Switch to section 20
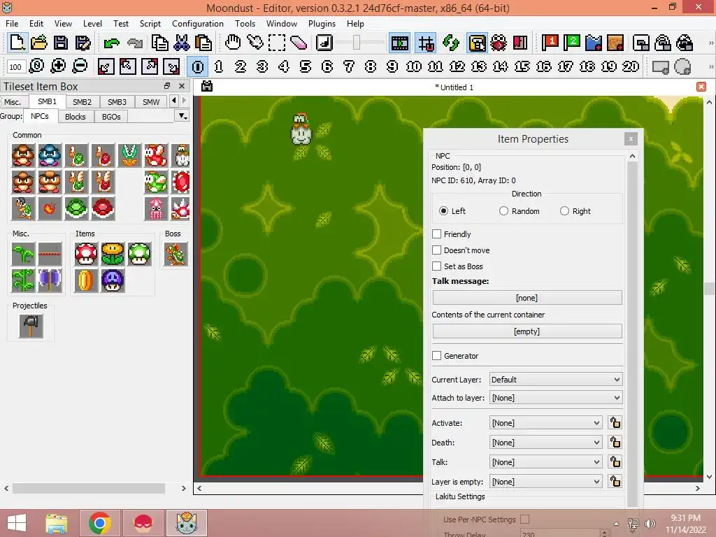Viewport: 716px width, 537px height. 630,66
